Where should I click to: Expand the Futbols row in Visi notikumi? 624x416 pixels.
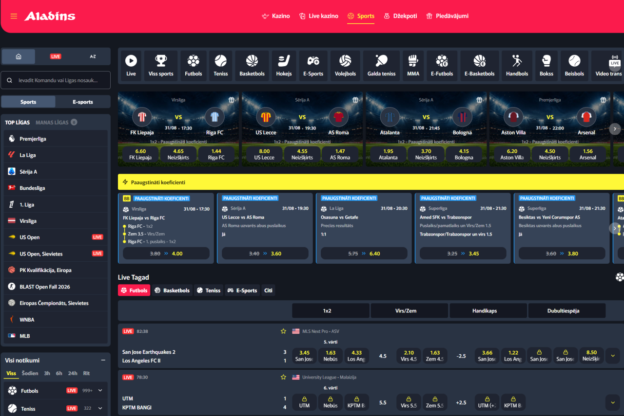pyautogui.click(x=100, y=390)
